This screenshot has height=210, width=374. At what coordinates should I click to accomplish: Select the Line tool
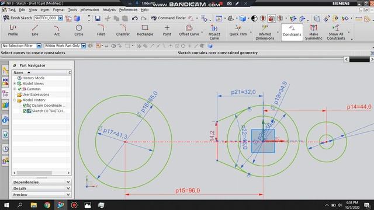[x=35, y=30]
